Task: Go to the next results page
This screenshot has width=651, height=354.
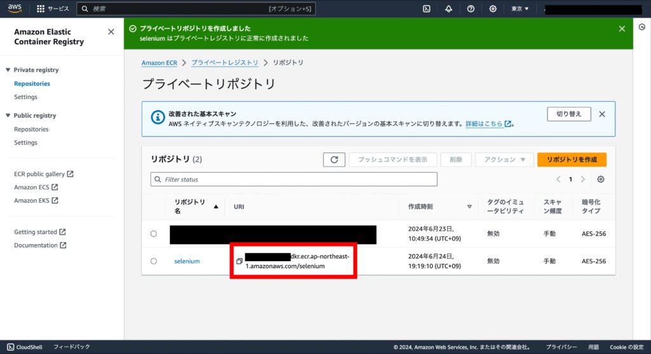Action: click(583, 179)
